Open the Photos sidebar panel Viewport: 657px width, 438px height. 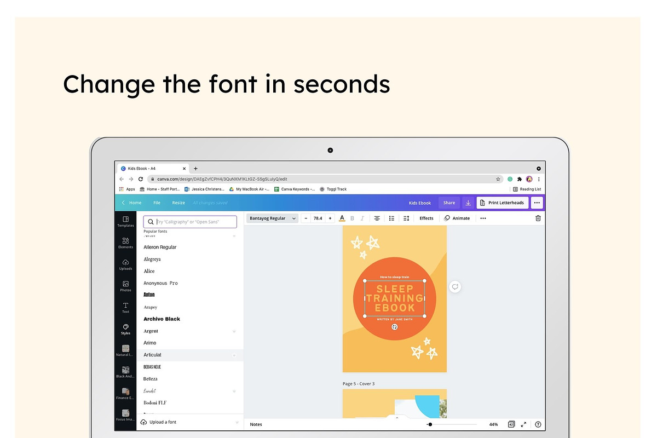coord(125,286)
